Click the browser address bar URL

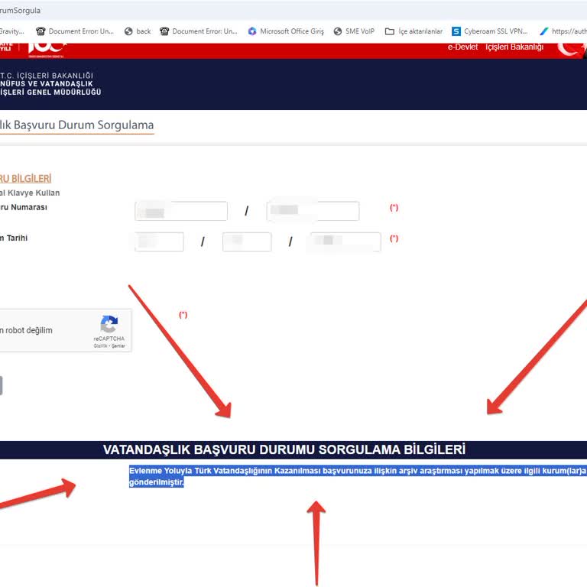20,11
